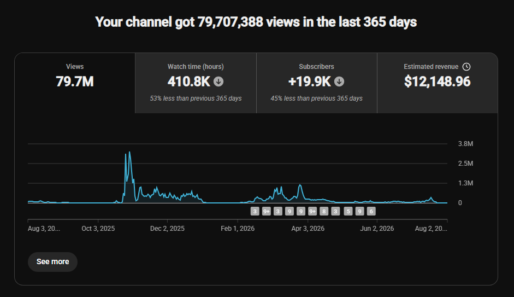Viewport: 514px width, 297px height.
Task: Select the video marker labeled 5
Action: 348,211
